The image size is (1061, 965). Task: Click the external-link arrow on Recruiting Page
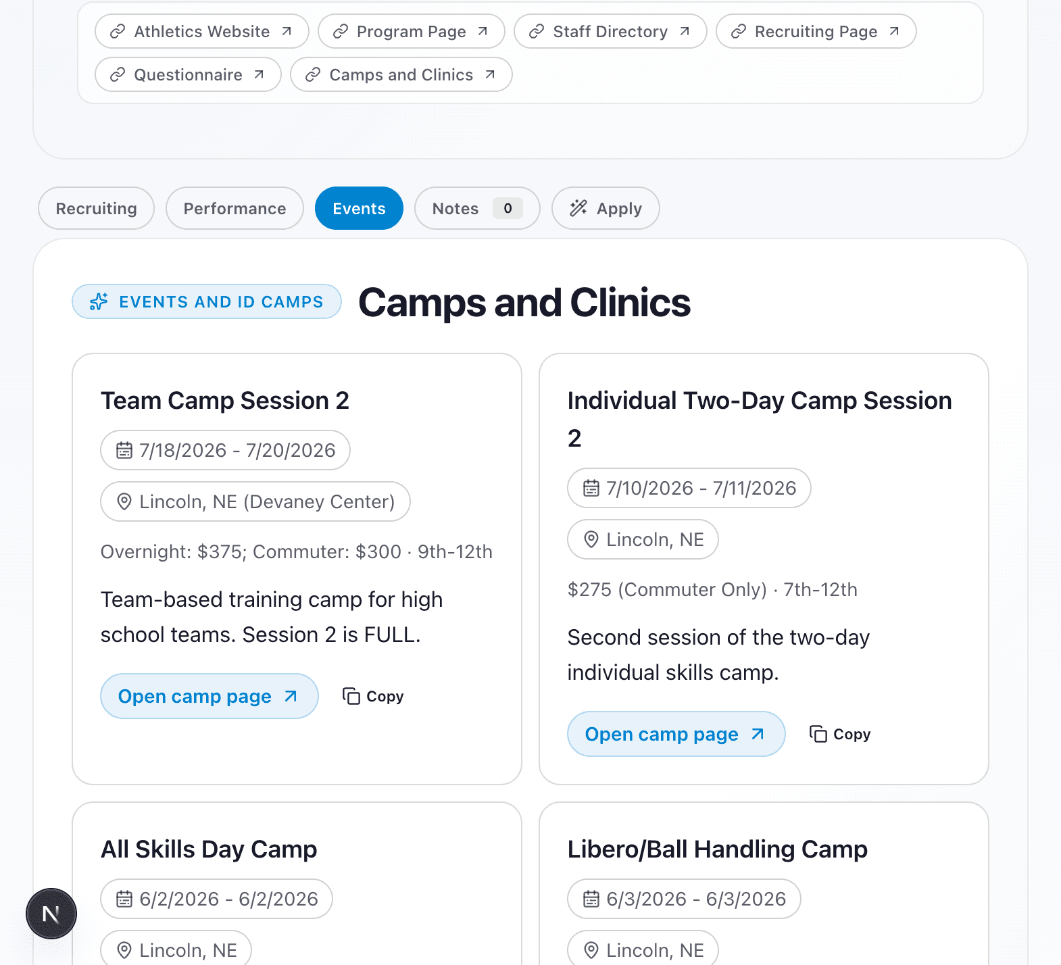pos(895,30)
